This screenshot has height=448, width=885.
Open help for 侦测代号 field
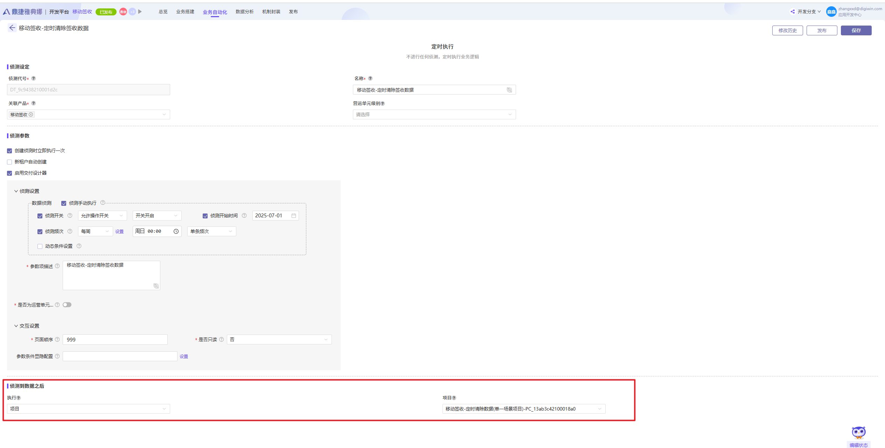tap(34, 78)
